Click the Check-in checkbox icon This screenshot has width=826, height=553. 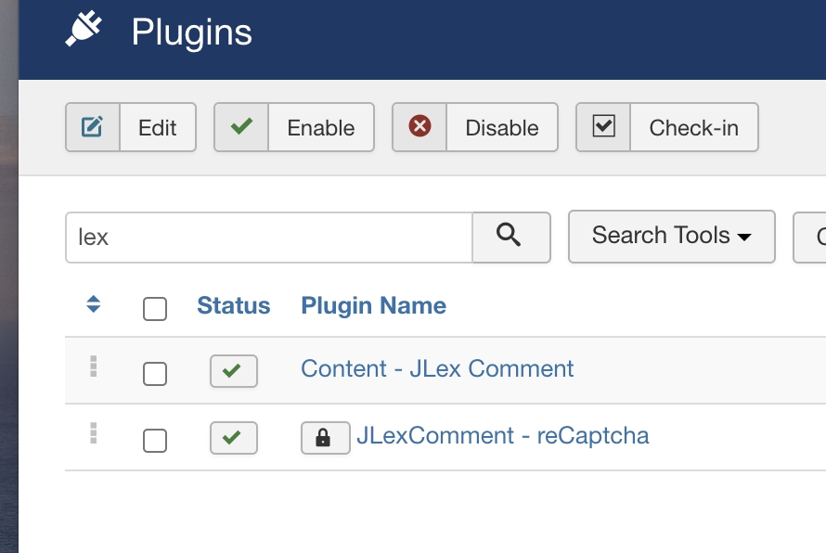click(603, 127)
